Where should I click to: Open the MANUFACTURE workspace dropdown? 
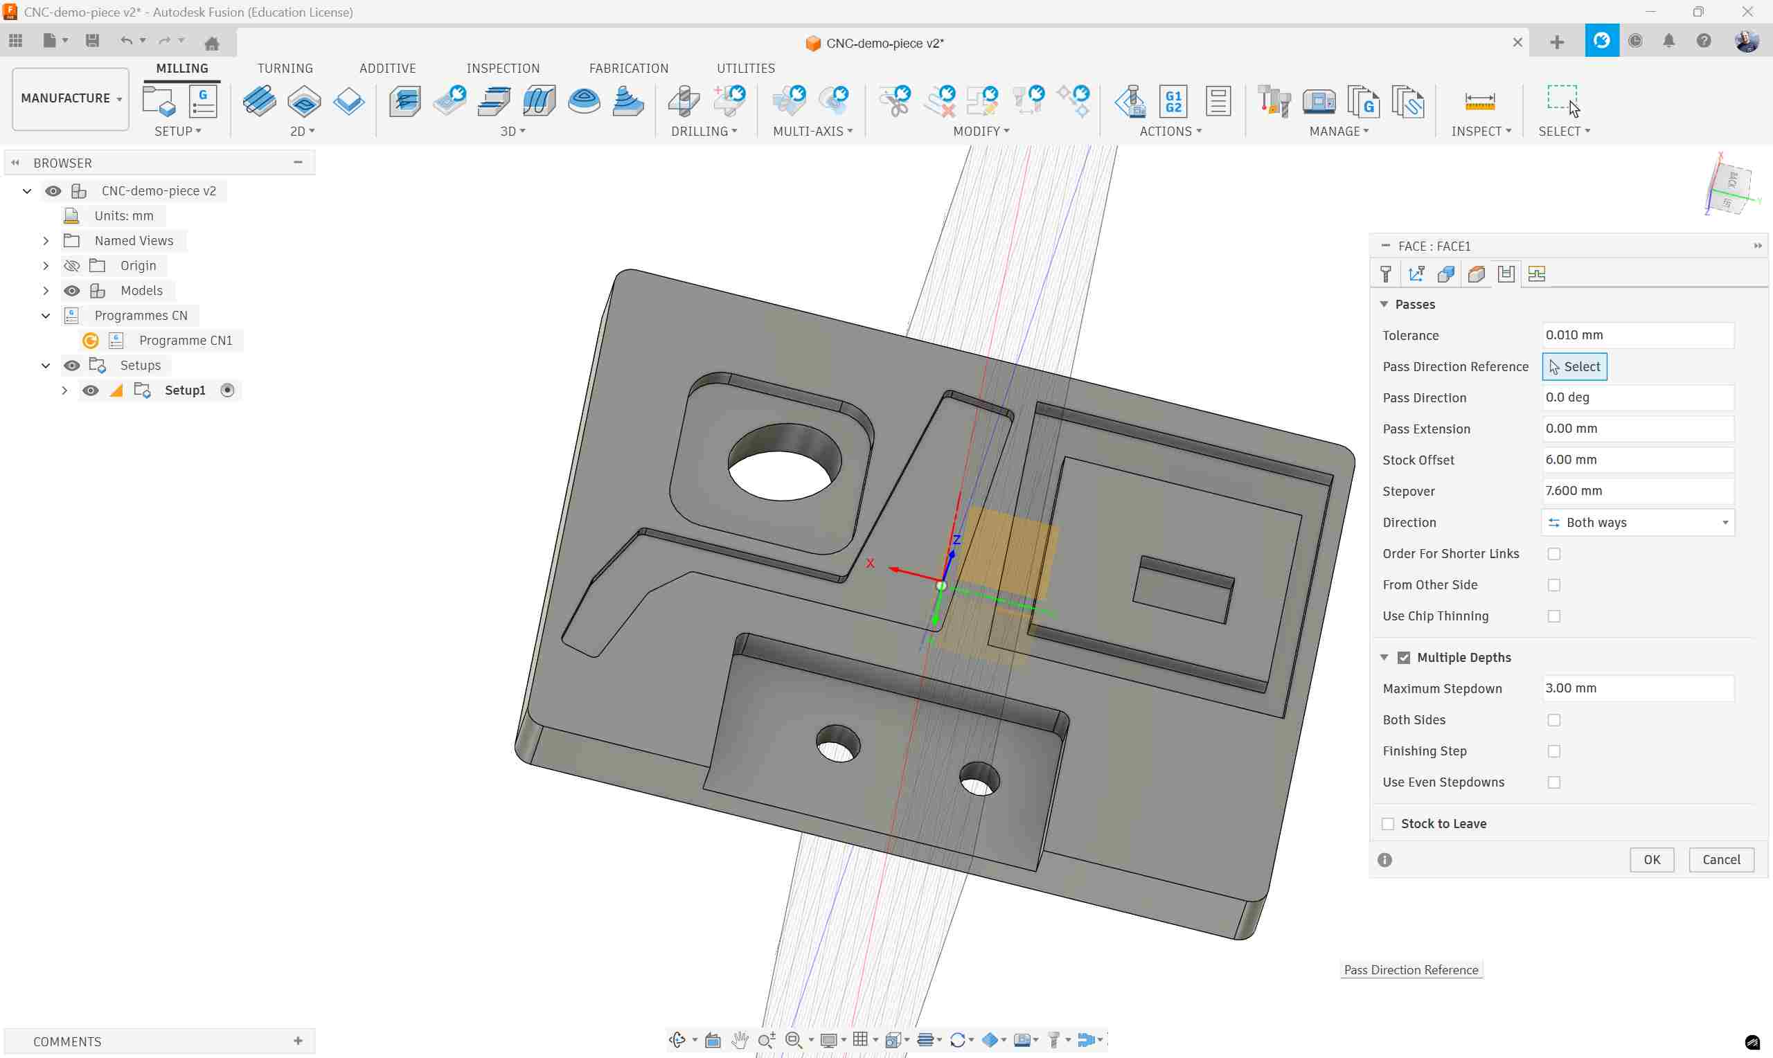[x=71, y=98]
